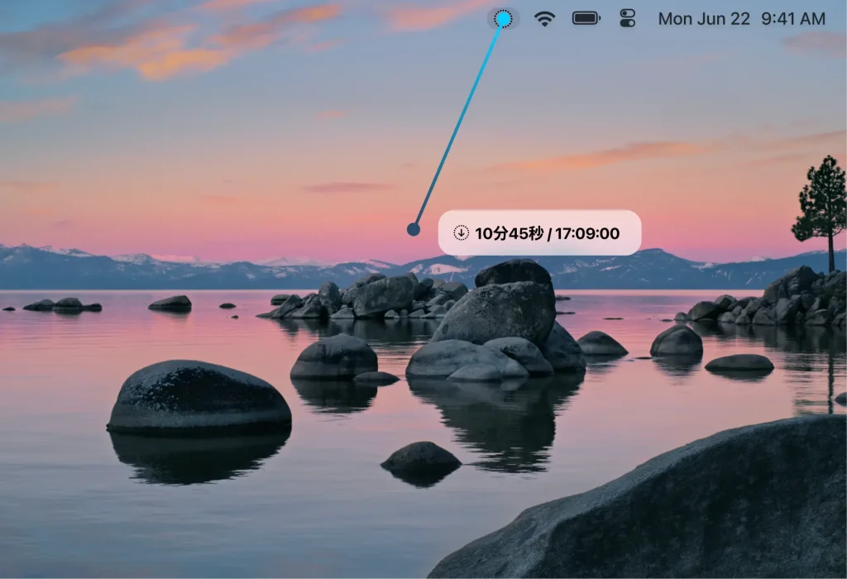Click the slash separator in the timer popup
The height and width of the screenshot is (579, 847).
[x=549, y=233]
